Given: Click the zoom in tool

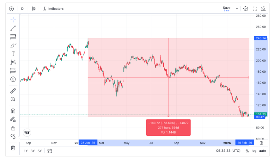Looking at the screenshot, I should point(13,99).
